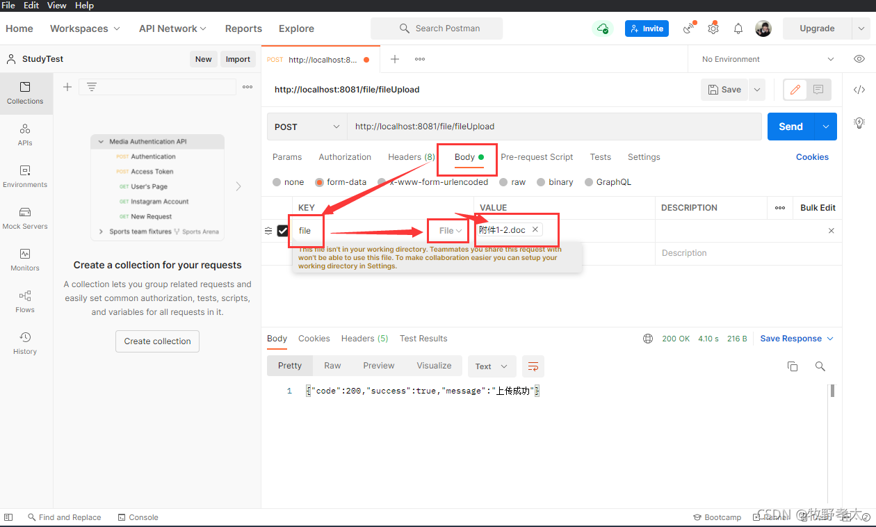The image size is (876, 527).
Task: Open the Cookies link
Action: click(812, 157)
